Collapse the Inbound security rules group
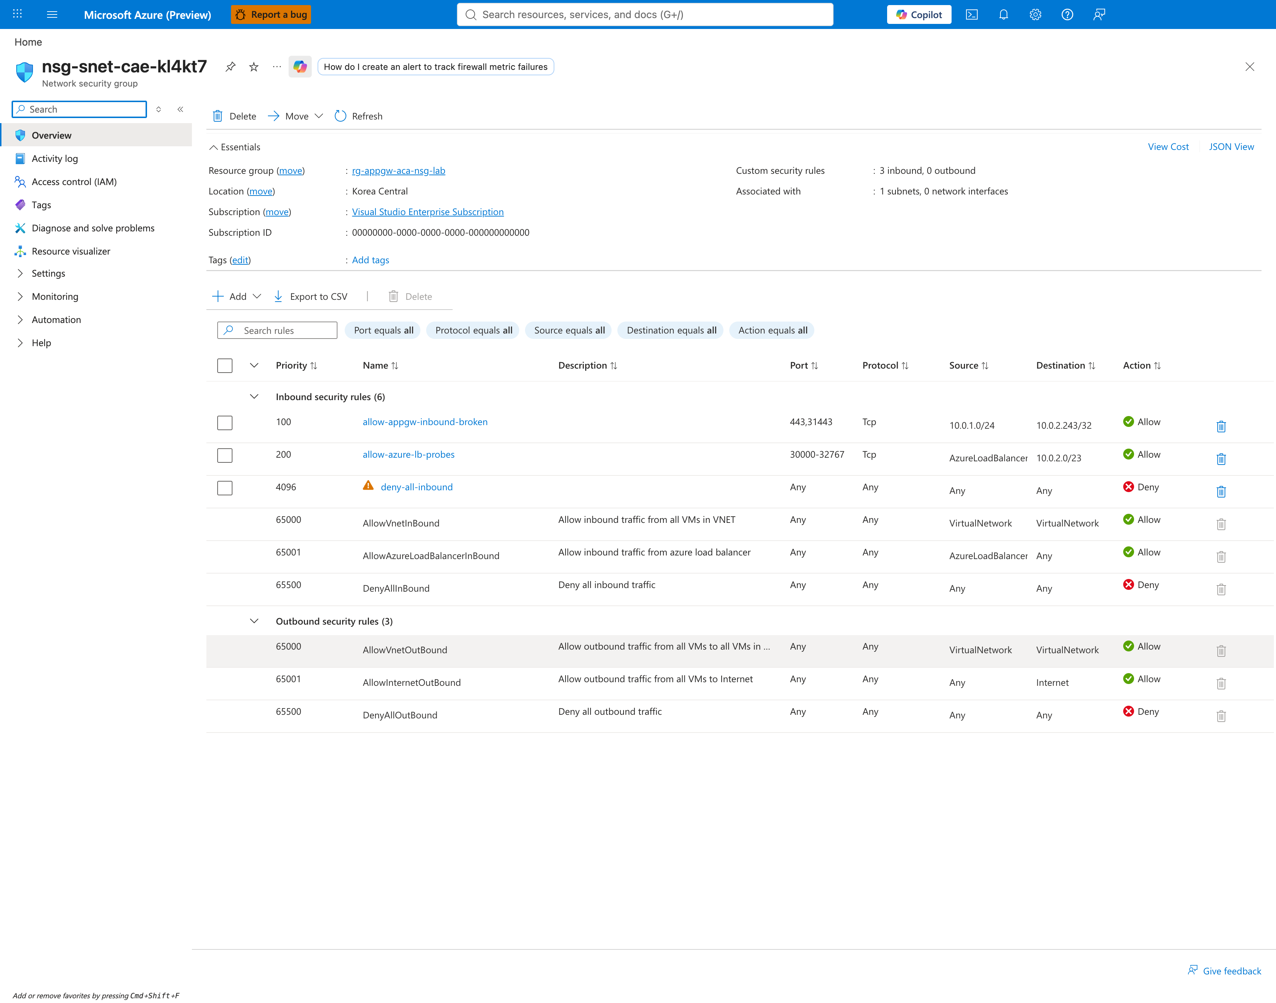Viewport: 1276px width, 1003px height. [254, 397]
